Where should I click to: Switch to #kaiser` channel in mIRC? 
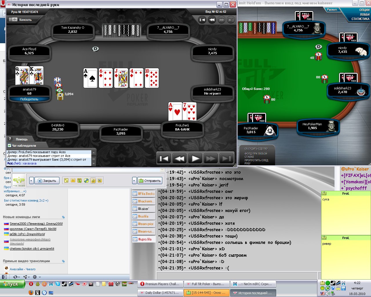144,209
